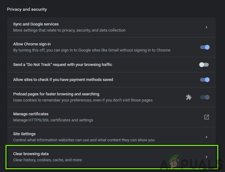Click the Privacy and security heading

tap(27, 9)
